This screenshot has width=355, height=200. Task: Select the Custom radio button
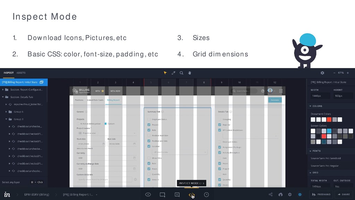(x=105, y=124)
